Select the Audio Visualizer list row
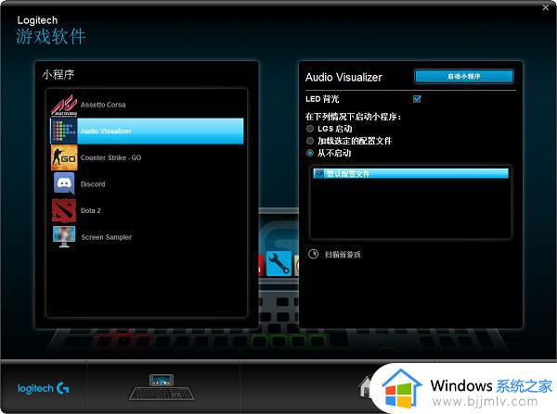557x414 pixels. point(147,132)
